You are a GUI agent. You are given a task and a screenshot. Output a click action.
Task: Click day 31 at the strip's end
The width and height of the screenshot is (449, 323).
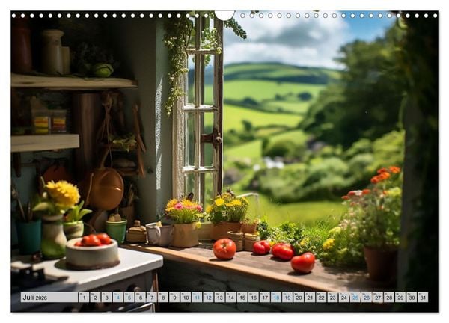[423, 297]
